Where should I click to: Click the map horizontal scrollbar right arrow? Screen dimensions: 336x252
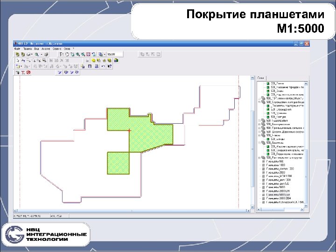pyautogui.click(x=248, y=211)
